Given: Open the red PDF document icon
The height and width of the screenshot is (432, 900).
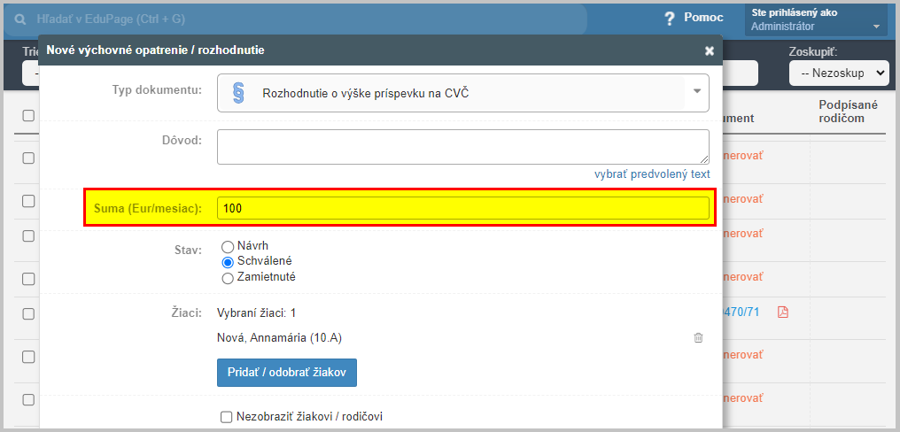Looking at the screenshot, I should pos(783,312).
